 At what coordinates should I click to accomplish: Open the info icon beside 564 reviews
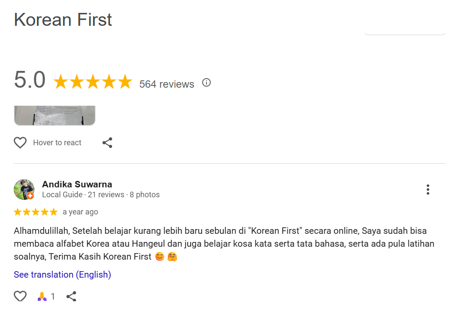pos(206,83)
